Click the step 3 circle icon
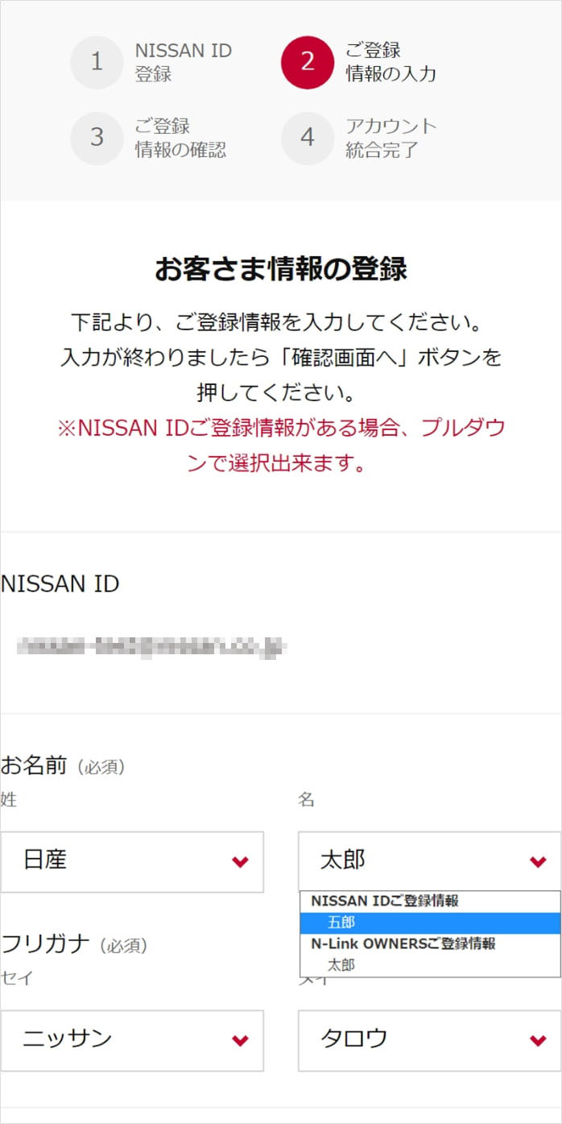Image resolution: width=562 pixels, height=1124 pixels. click(97, 138)
